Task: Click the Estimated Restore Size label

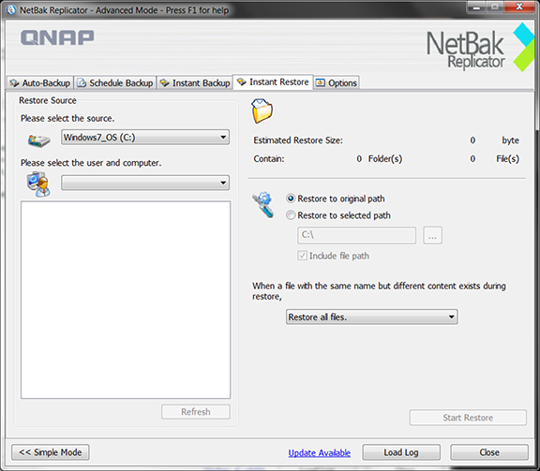Action: click(x=298, y=140)
